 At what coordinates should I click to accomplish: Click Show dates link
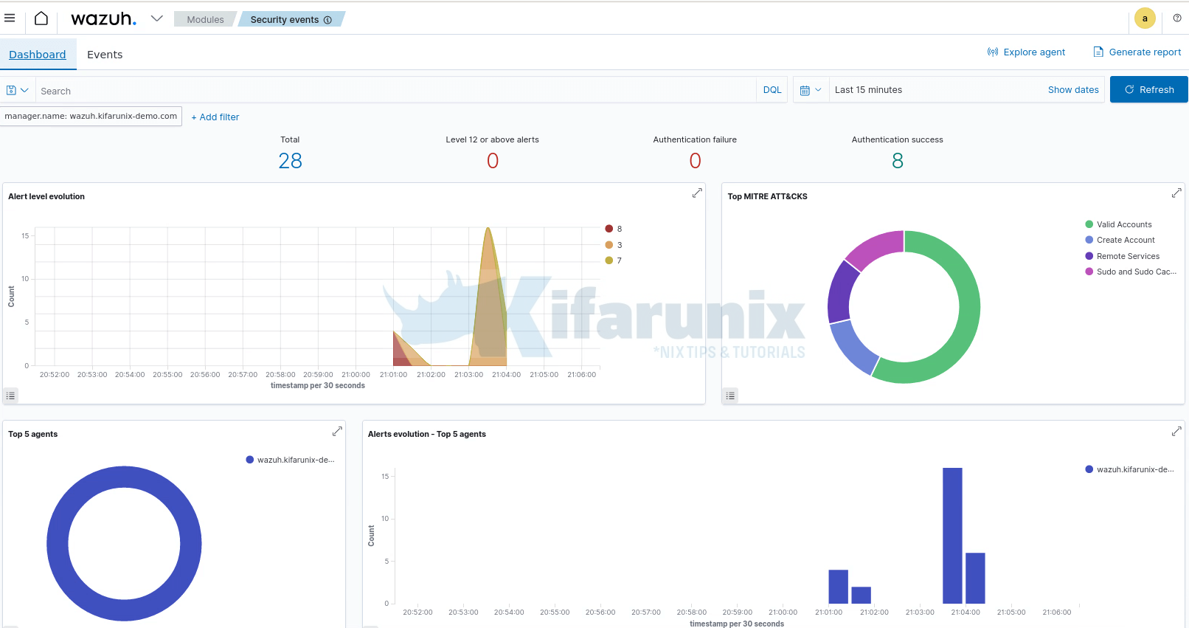(1073, 90)
